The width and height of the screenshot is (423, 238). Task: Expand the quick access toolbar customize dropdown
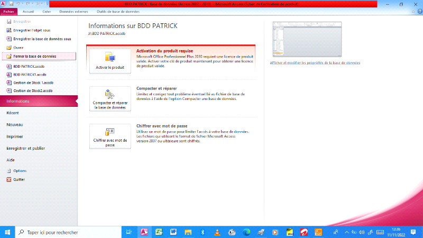coord(47,4)
